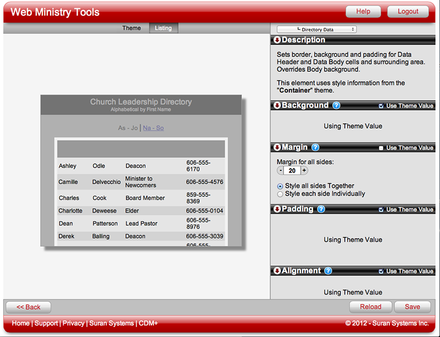The height and width of the screenshot is (337, 440).
Task: Click the Alignment help question mark icon
Action: tap(328, 270)
